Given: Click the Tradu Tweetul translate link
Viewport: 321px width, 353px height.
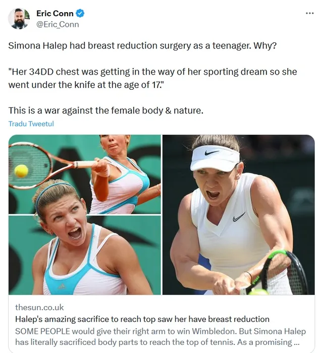Looking at the screenshot, I should tap(31, 124).
